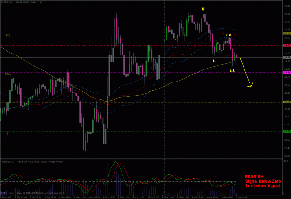This screenshot has height=199, width=291.
Task: Click the 6 Mar 2009 time label
Action: coord(7,197)
